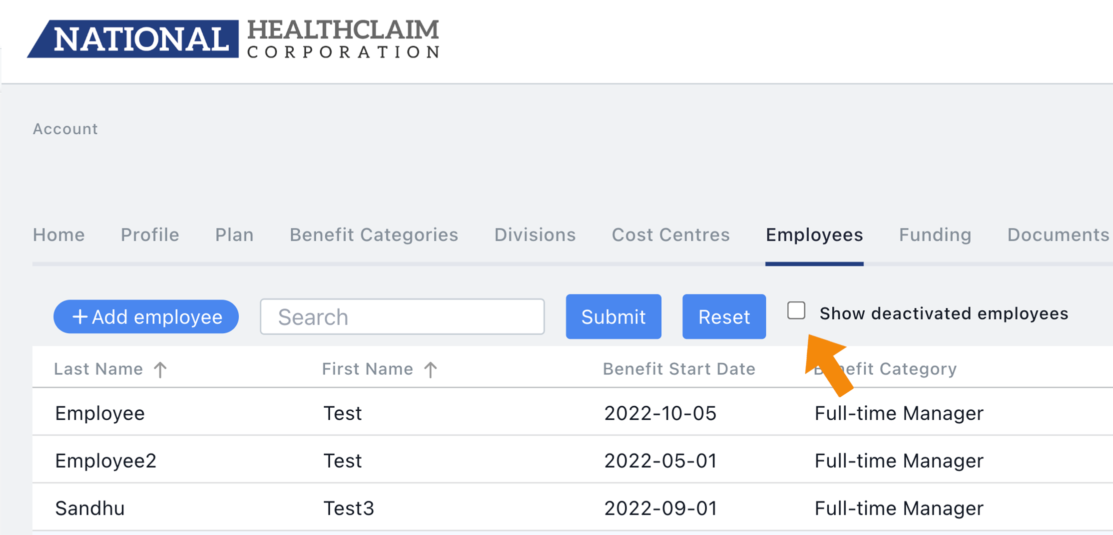This screenshot has width=1113, height=535.
Task: Switch to the Funding tab
Action: click(x=935, y=235)
